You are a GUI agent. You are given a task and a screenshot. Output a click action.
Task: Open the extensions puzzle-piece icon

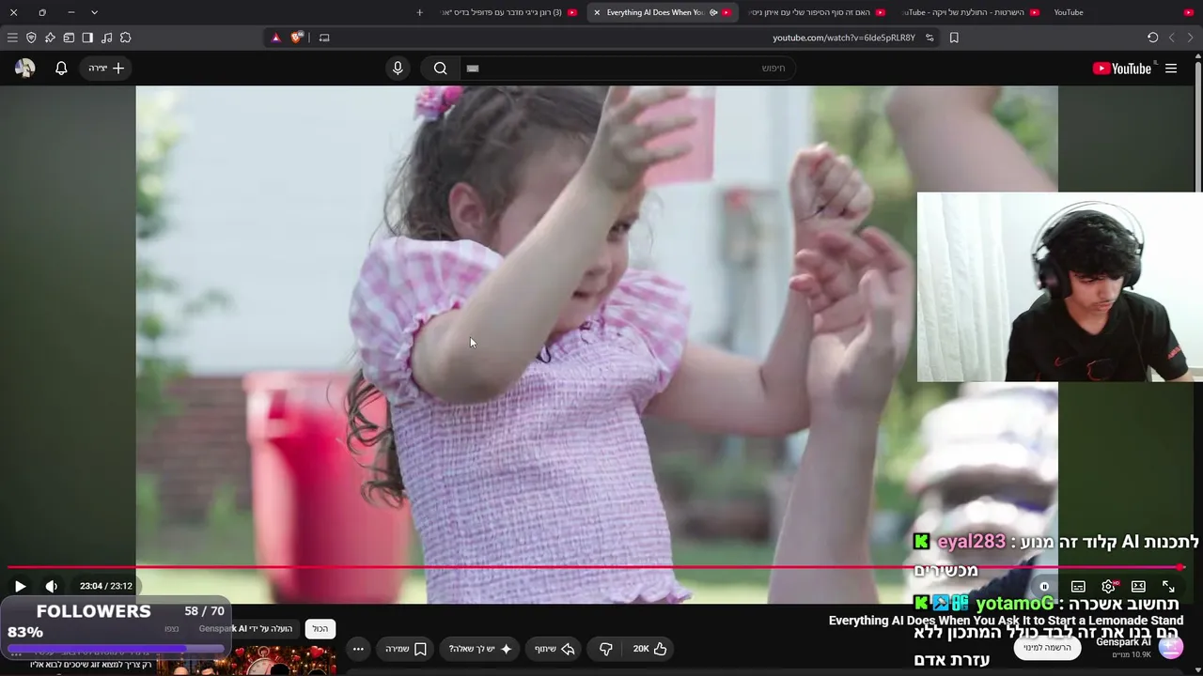(x=125, y=38)
